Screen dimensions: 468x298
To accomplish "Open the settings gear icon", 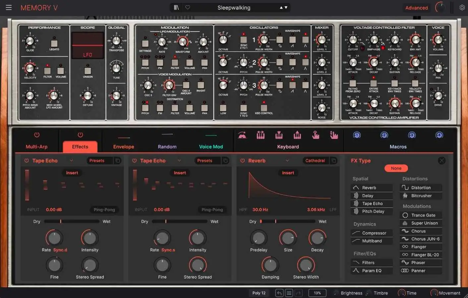I will click(x=462, y=7).
